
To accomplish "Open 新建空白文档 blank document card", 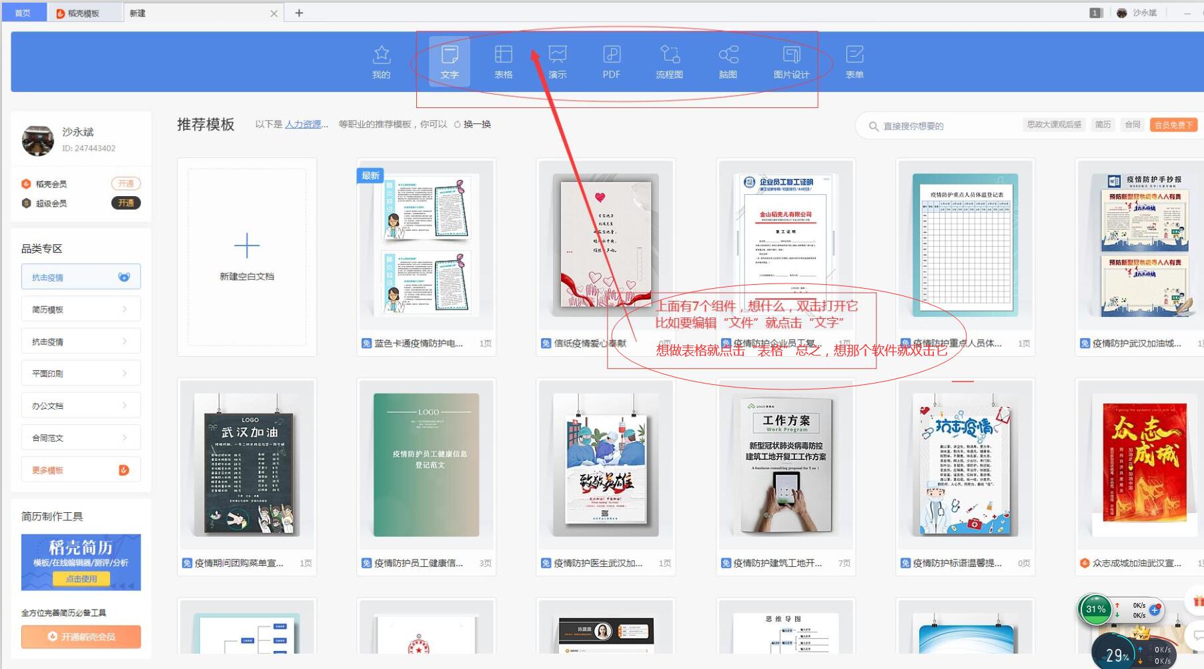I will tap(247, 257).
